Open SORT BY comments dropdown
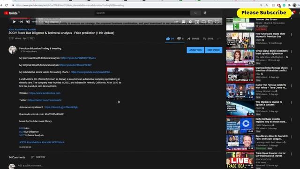The height and width of the screenshot is (169, 300). [38, 157]
